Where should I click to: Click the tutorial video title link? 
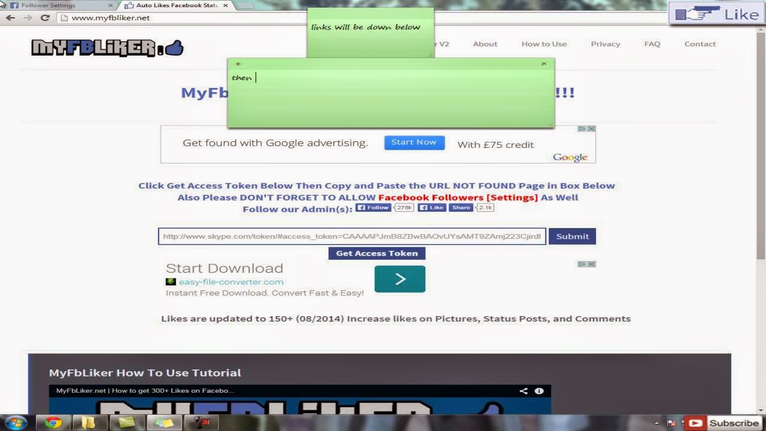(x=145, y=391)
